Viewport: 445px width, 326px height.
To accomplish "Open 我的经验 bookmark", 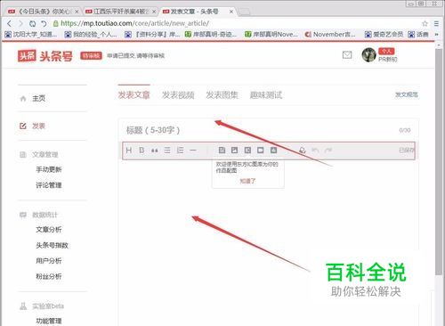I will click(x=91, y=35).
